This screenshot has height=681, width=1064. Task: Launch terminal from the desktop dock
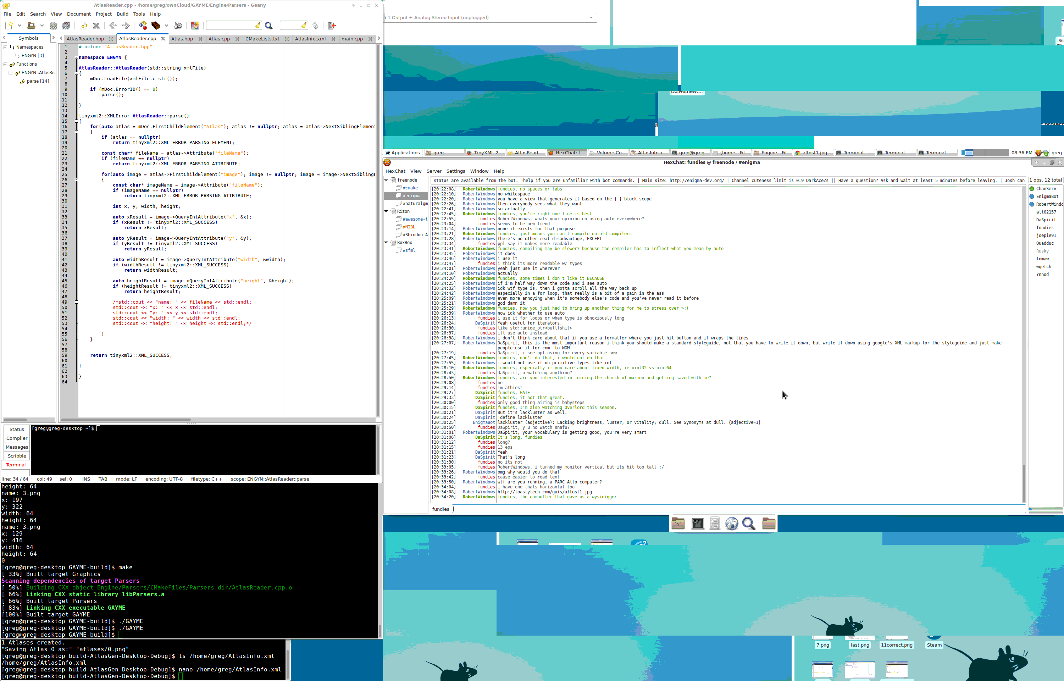[698, 524]
